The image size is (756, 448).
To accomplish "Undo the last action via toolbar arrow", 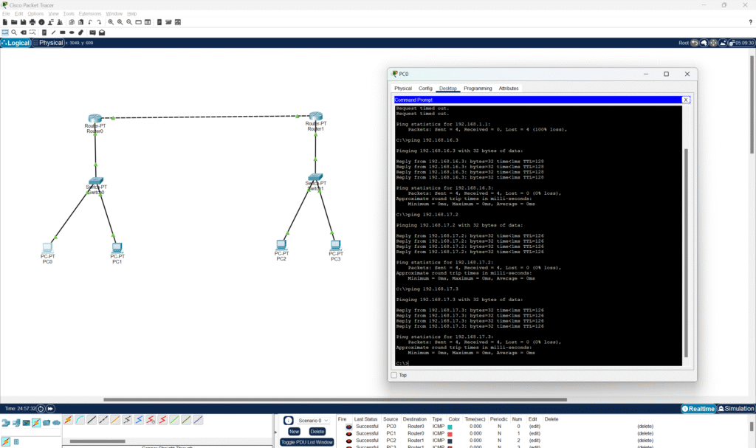I will [90, 22].
